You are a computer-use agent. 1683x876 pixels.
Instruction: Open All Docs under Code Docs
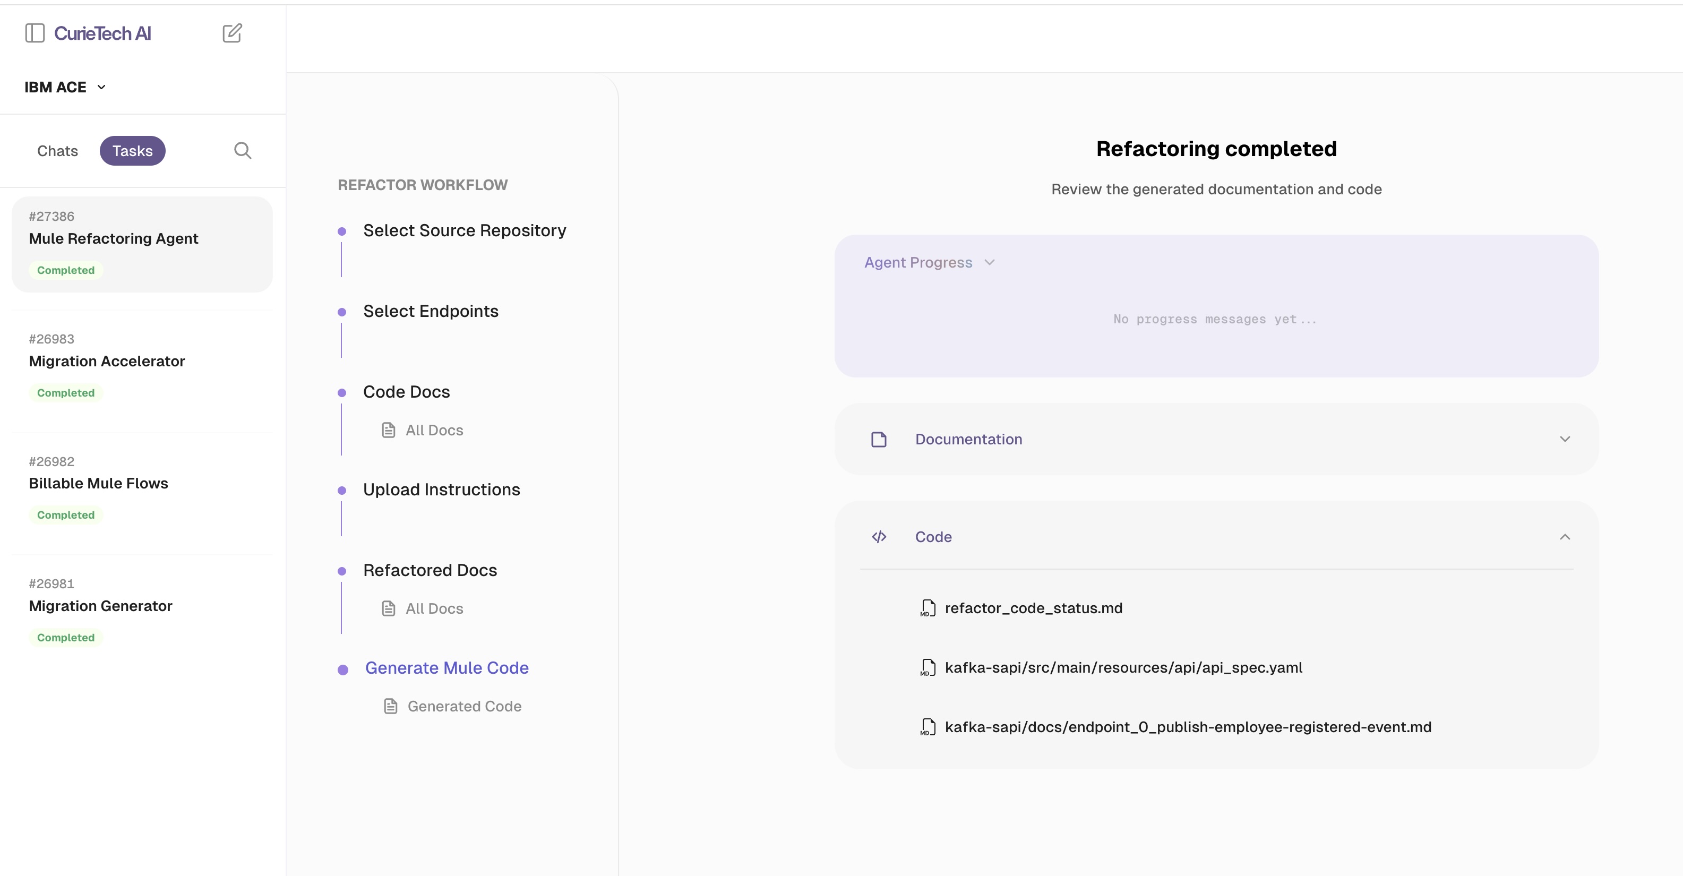434,431
